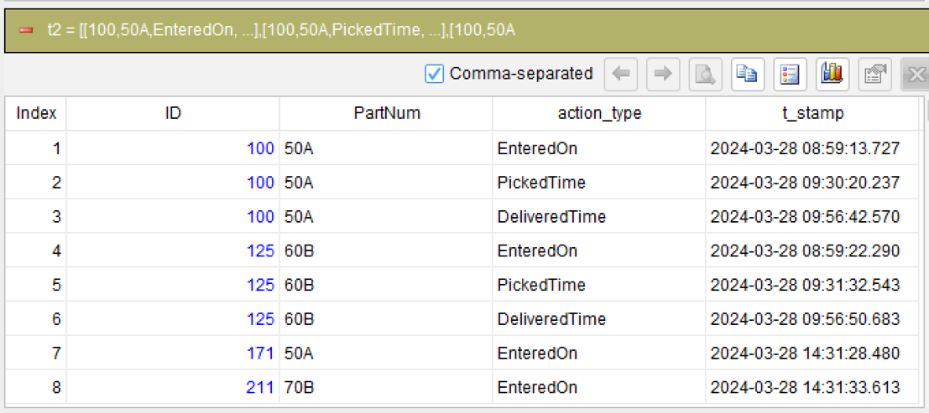
Task: Sort by the ID column header
Action: tap(172, 114)
